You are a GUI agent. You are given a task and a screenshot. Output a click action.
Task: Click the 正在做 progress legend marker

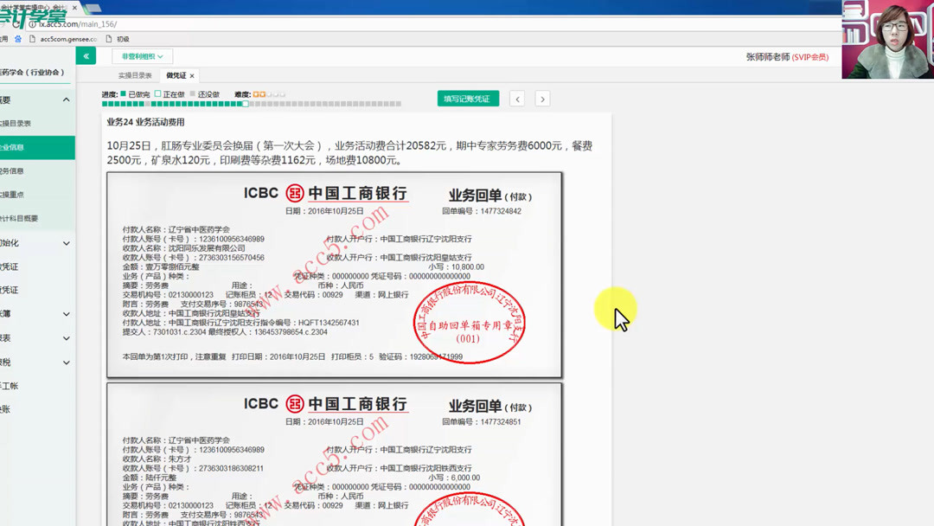point(157,93)
